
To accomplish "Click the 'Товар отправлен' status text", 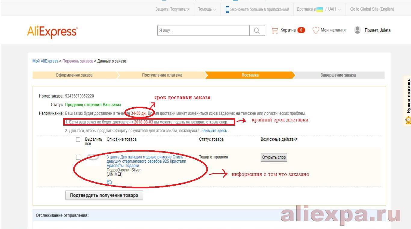I will [213, 157].
